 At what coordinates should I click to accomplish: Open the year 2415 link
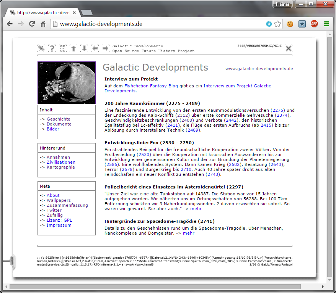[x=266, y=125]
